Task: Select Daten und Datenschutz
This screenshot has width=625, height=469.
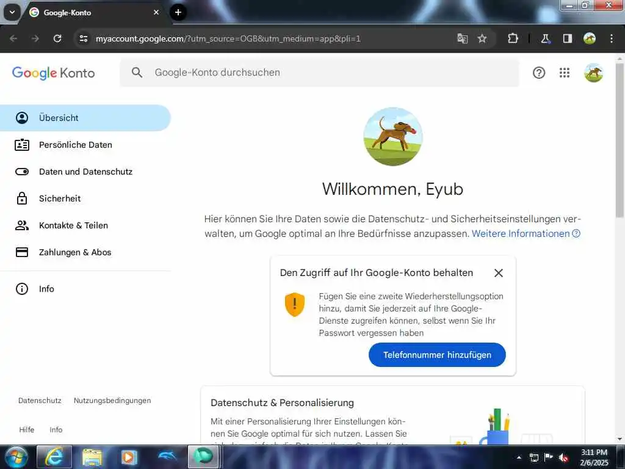Action: click(85, 172)
